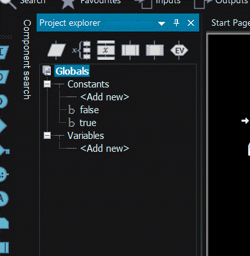Image resolution: width=250 pixels, height=256 pixels.
Task: Select the true constant
Action: (x=88, y=123)
